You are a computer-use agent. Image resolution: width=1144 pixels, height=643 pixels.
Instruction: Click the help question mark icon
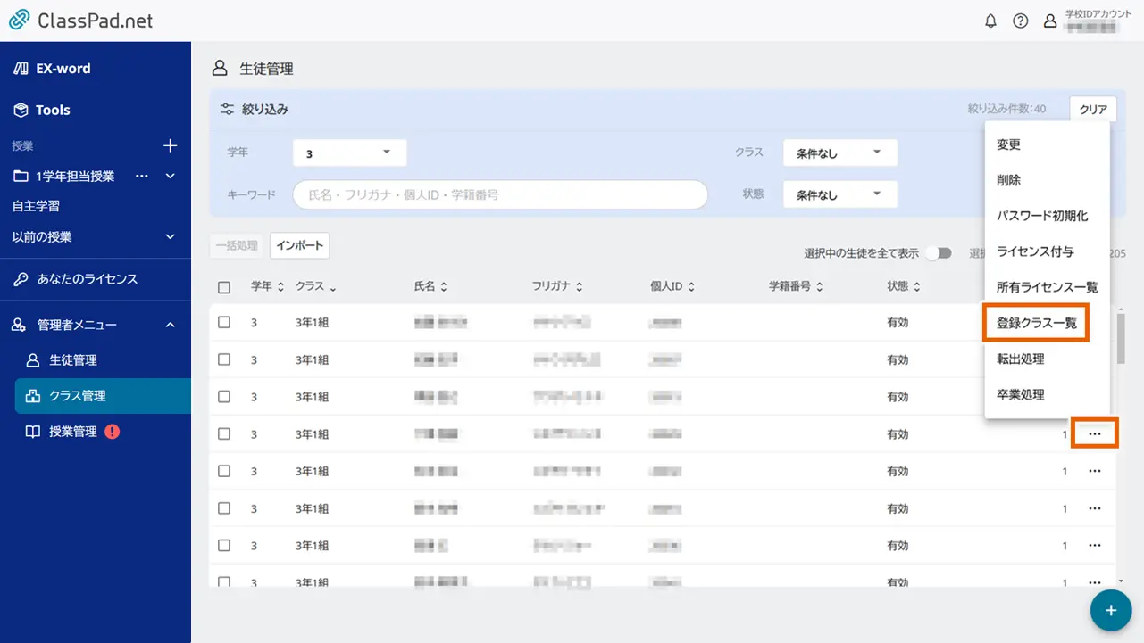(x=1021, y=21)
